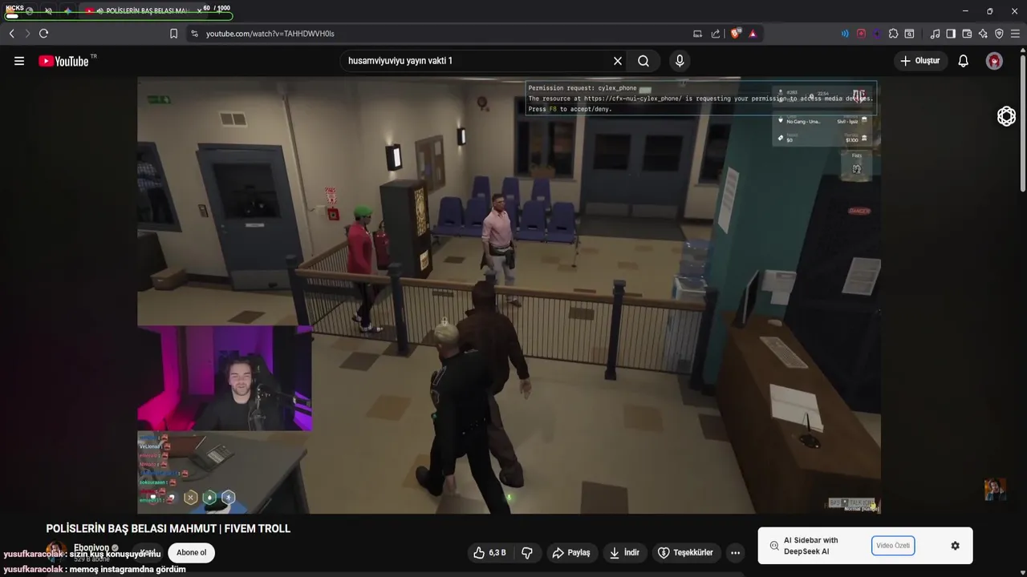Start voice search with the microphone
The image size is (1027, 577).
tap(680, 61)
